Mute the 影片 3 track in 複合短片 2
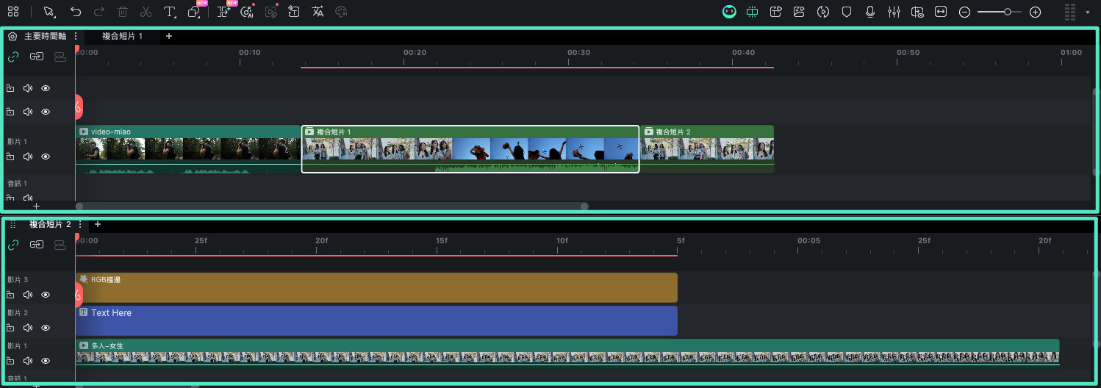The image size is (1101, 388). click(28, 295)
